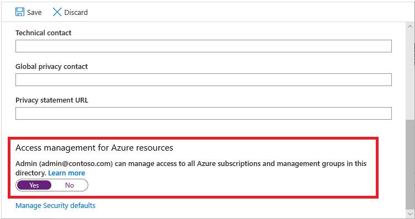Click the scrollbar down arrow
The width and height of the screenshot is (415, 219).
(x=410, y=213)
